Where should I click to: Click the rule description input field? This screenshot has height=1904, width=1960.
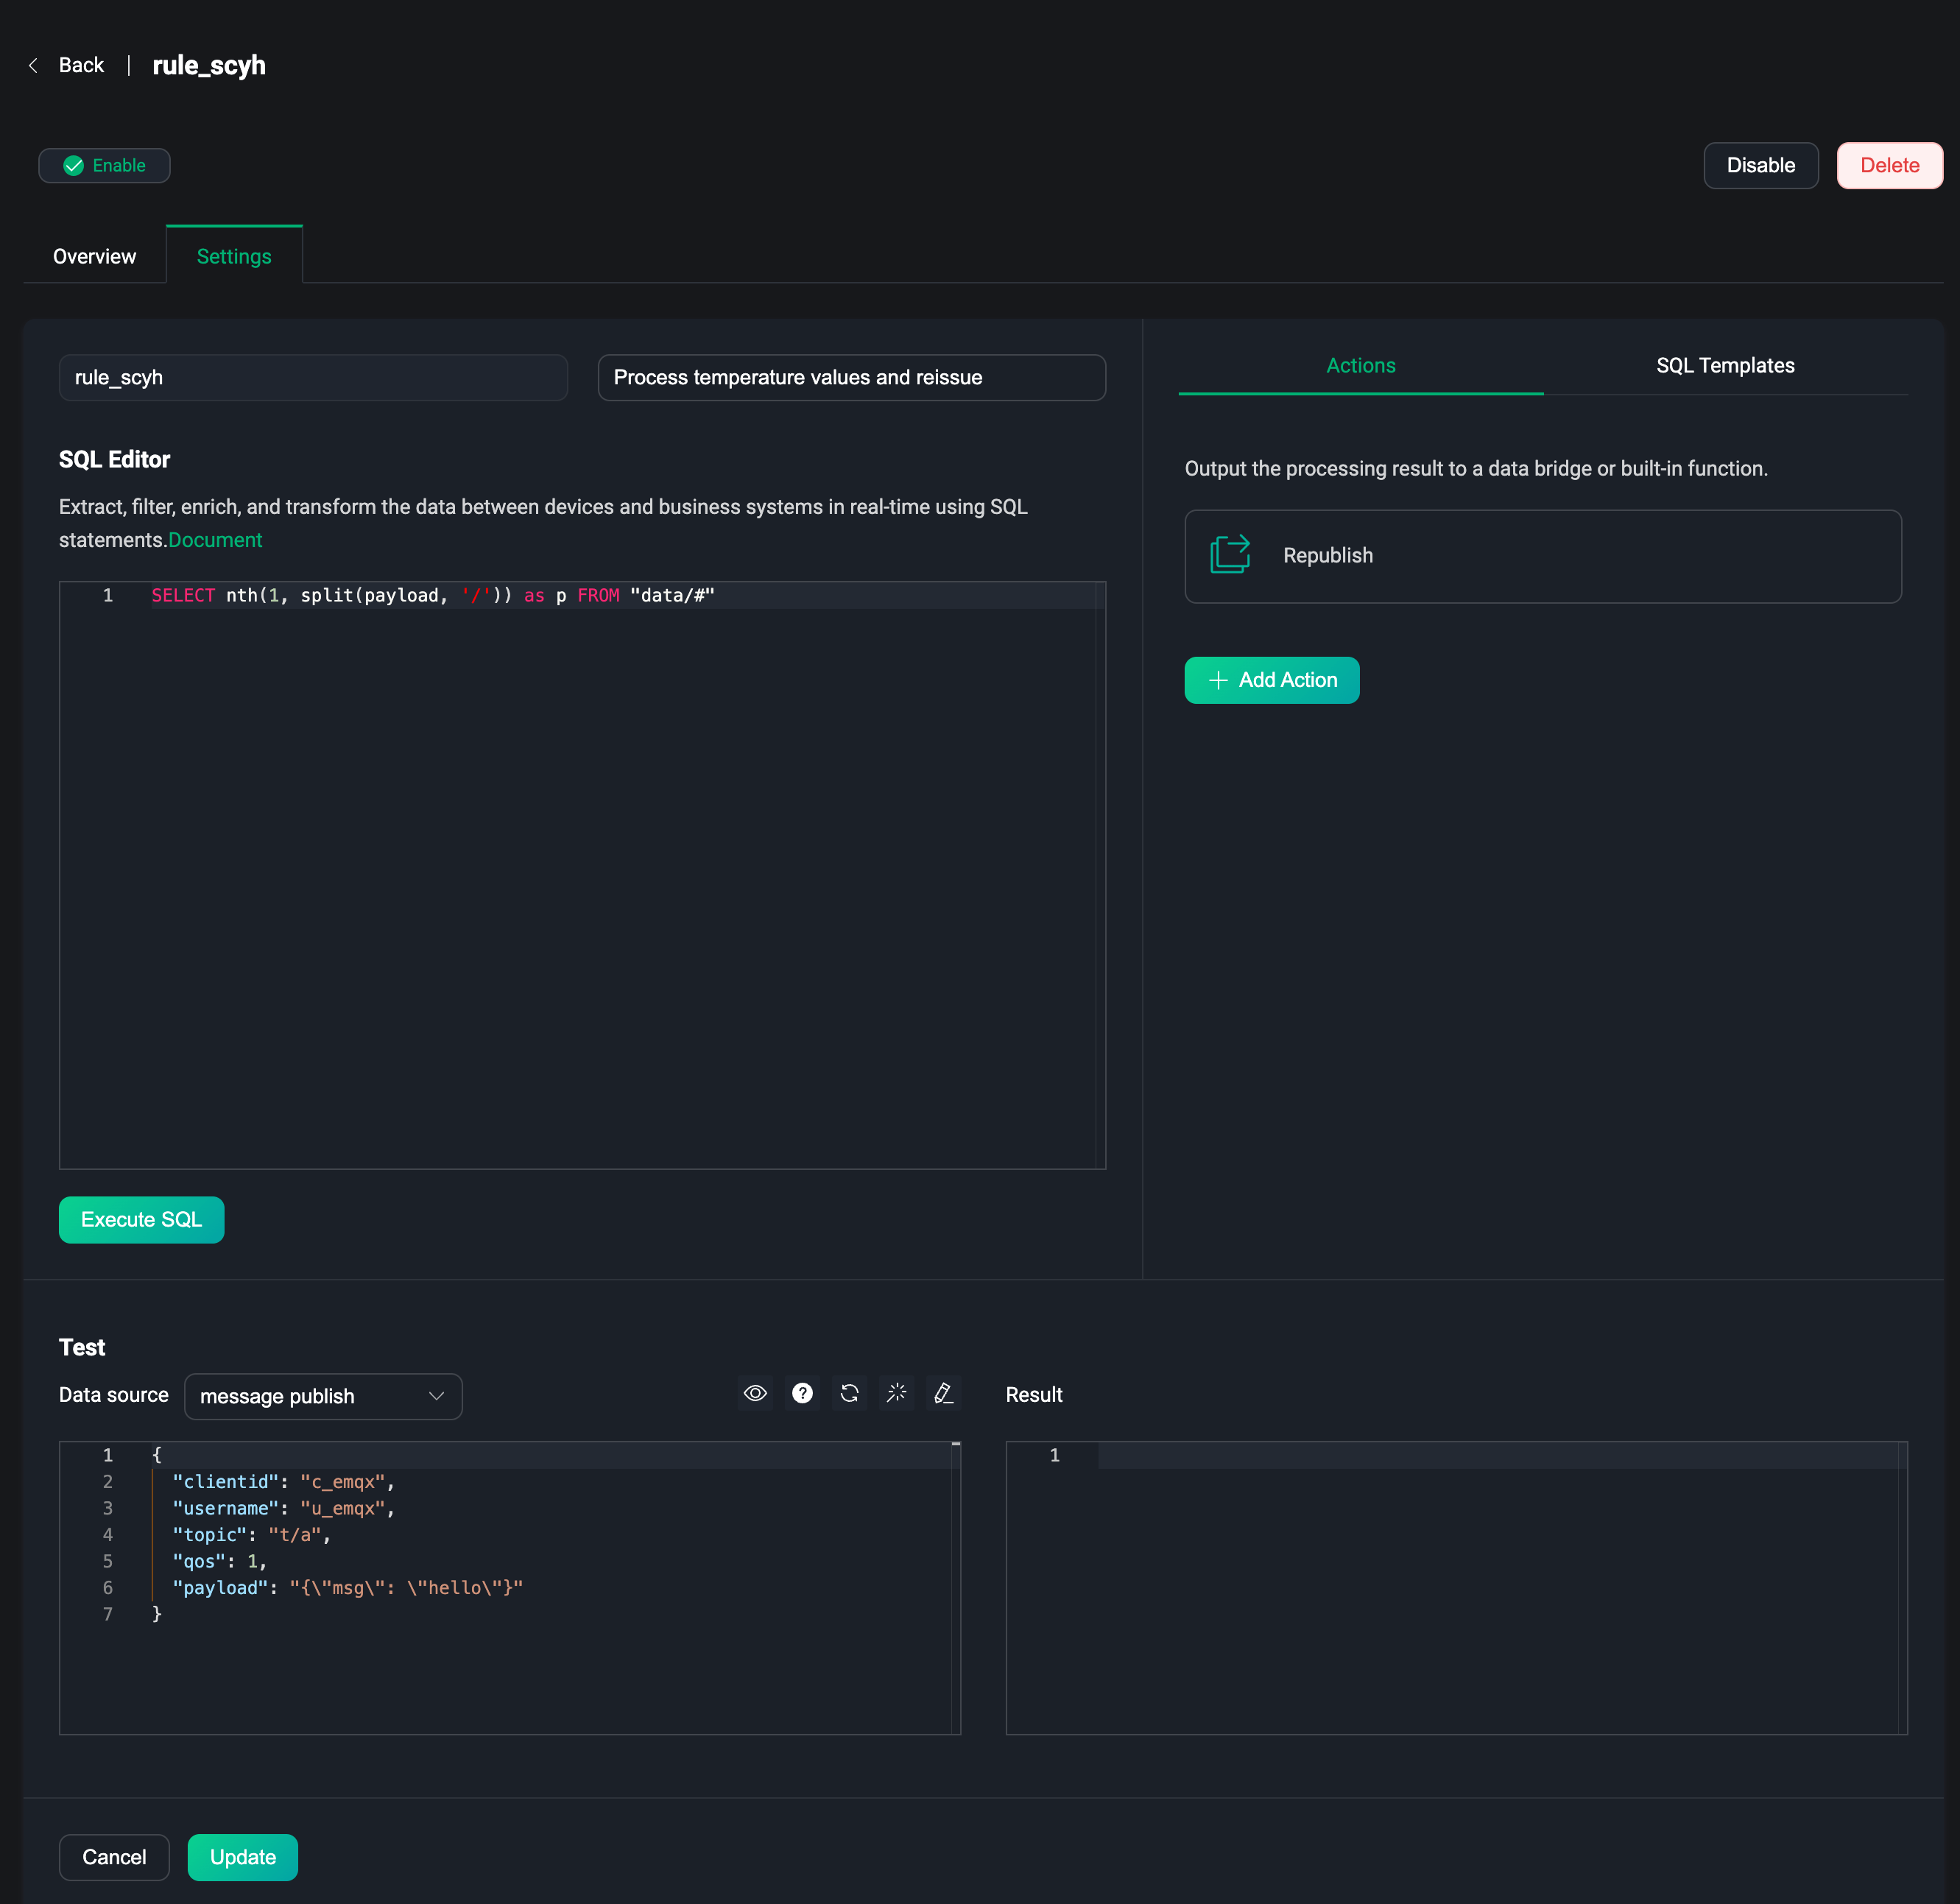click(851, 378)
